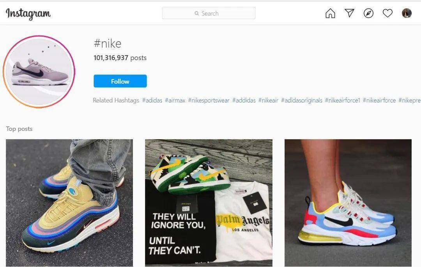Open Direct messages paper plane icon
Viewport: 421px width, 267px height.
(349, 13)
